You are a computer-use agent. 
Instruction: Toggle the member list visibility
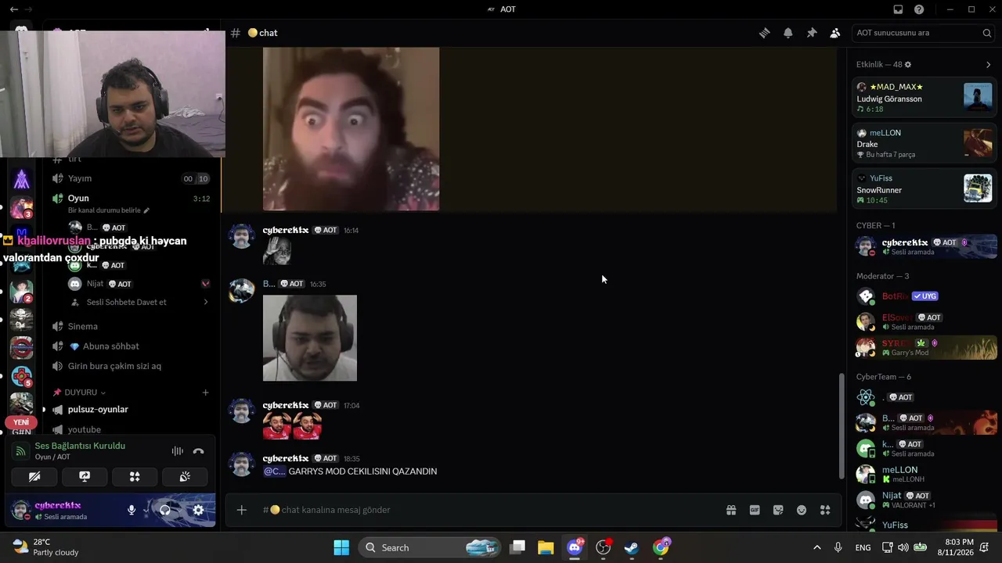tap(835, 33)
